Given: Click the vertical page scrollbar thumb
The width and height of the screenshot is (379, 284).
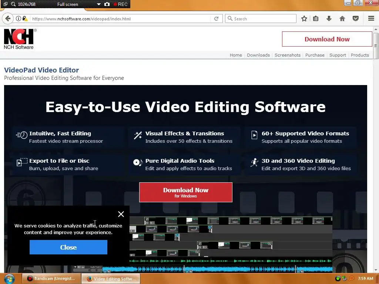Looking at the screenshot, I should click(376, 46).
